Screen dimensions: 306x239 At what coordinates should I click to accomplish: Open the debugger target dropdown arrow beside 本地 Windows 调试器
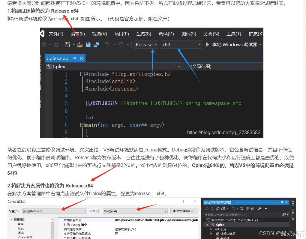(x=260, y=45)
